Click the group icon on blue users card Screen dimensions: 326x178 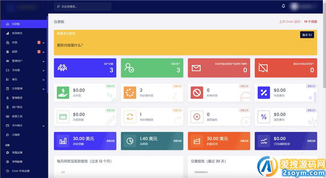point(62,68)
